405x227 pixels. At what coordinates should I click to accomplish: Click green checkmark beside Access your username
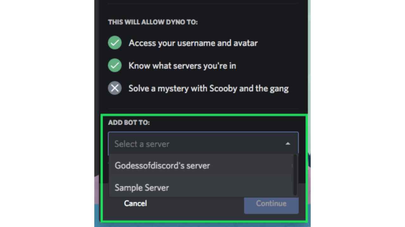pyautogui.click(x=115, y=43)
